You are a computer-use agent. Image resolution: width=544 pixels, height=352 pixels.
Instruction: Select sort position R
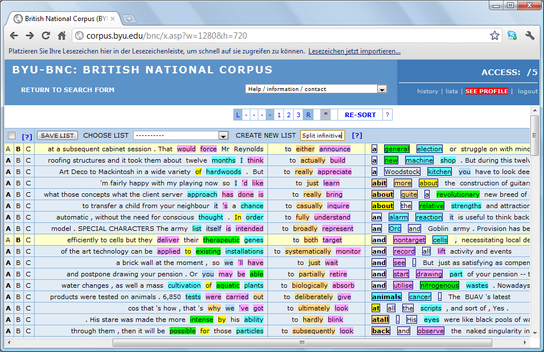pyautogui.click(x=308, y=115)
